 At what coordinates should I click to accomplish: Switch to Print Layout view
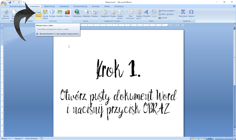192,139
